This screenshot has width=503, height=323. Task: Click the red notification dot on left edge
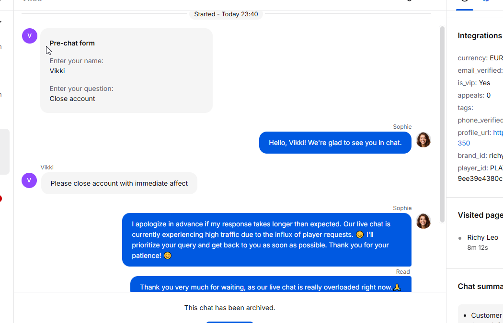point(0,199)
